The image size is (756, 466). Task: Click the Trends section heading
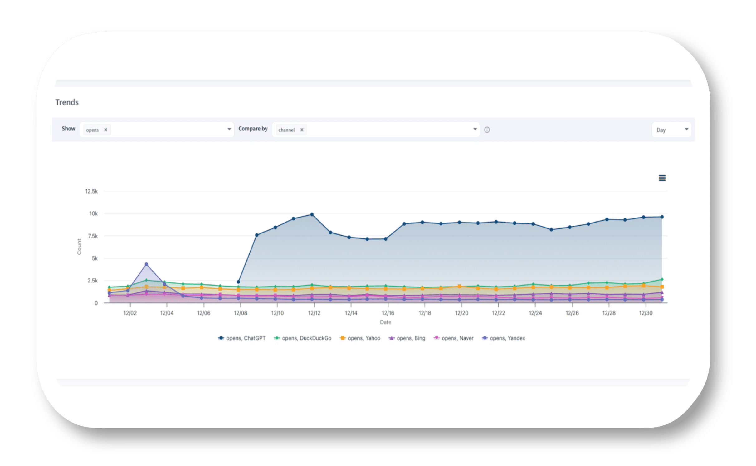click(x=67, y=102)
